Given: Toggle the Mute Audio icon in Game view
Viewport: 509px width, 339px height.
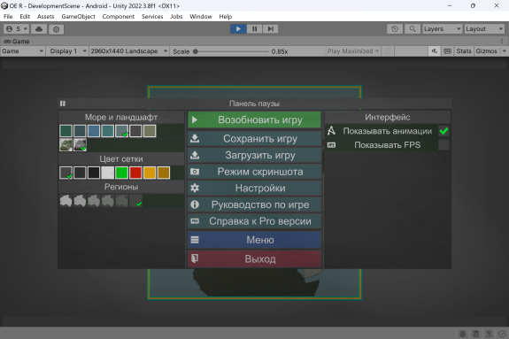Looking at the screenshot, I should [435, 51].
